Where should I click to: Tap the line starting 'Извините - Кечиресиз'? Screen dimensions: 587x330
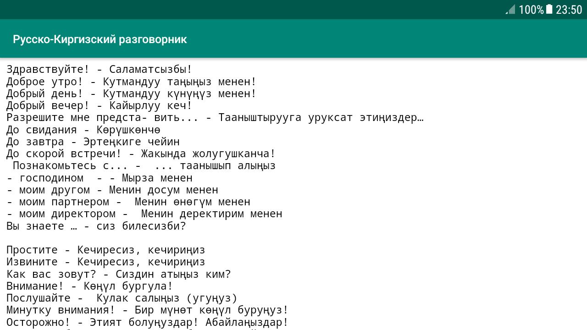[106, 262]
